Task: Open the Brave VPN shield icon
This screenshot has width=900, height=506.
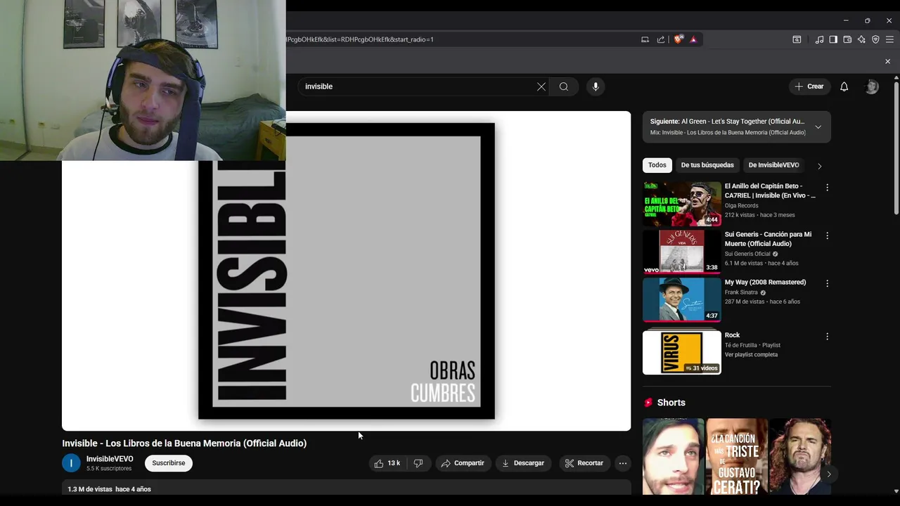Action: click(875, 39)
